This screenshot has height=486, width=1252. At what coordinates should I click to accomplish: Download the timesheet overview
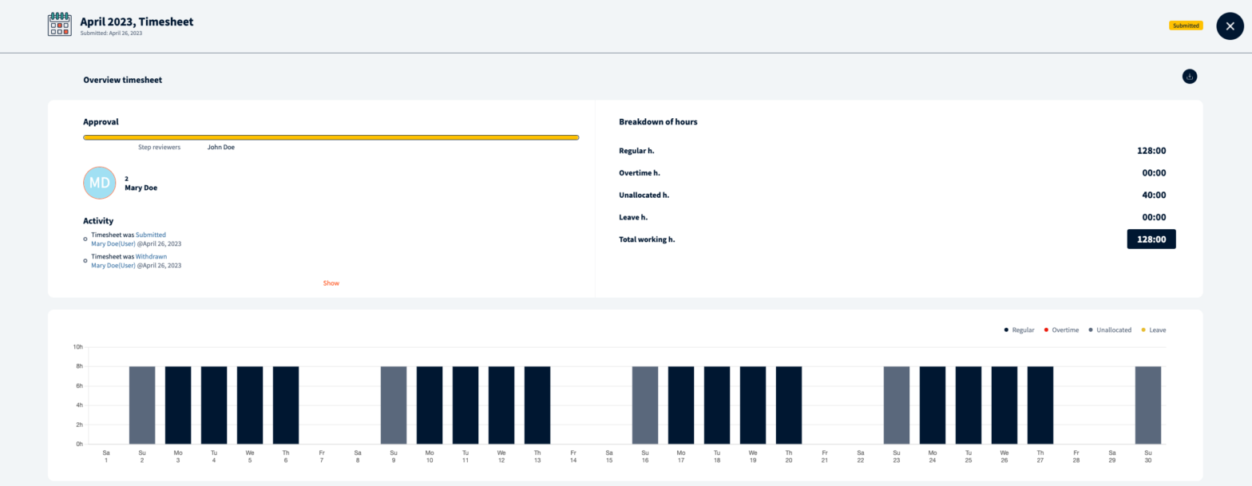1190,77
